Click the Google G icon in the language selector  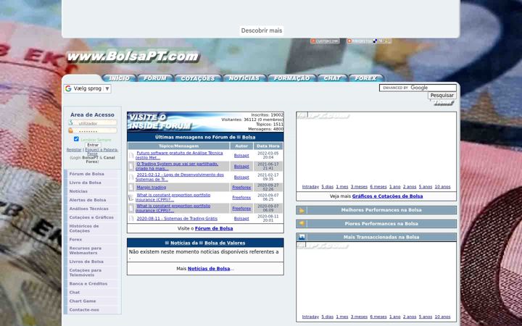(x=68, y=88)
